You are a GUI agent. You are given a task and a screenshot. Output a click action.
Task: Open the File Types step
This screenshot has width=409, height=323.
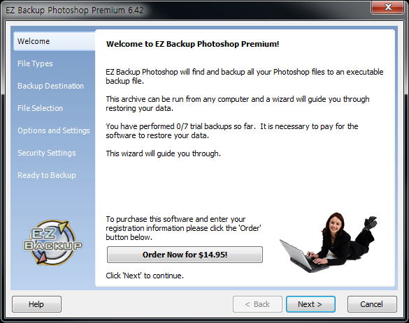coord(35,63)
